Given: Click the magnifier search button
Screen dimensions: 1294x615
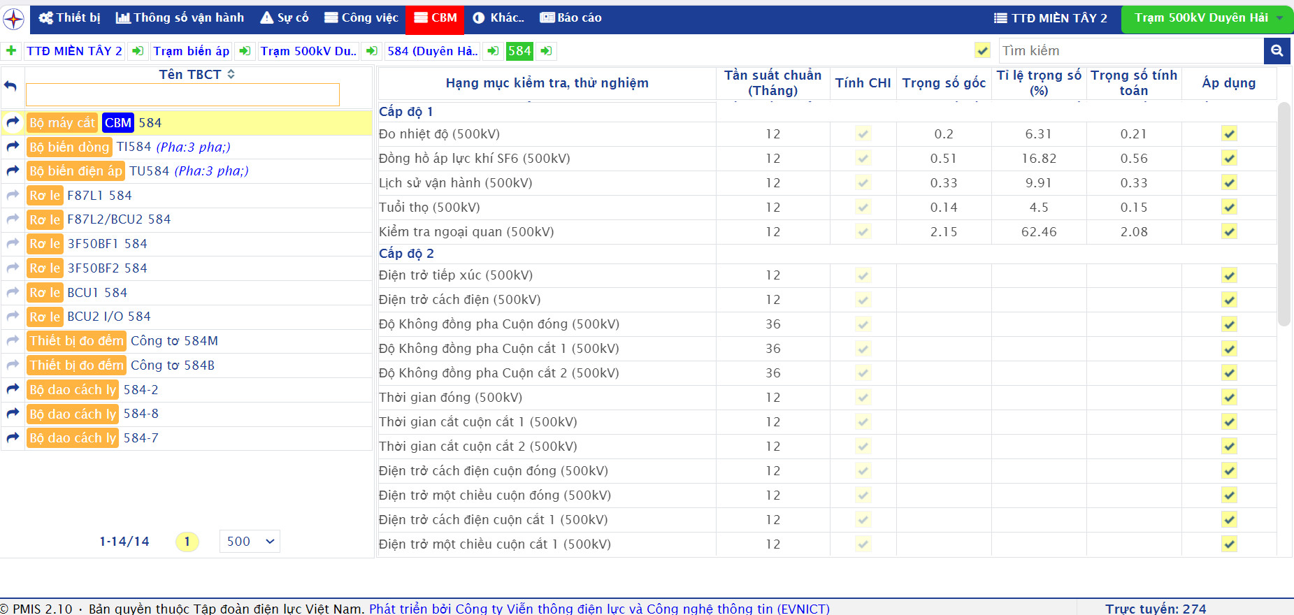Looking at the screenshot, I should (1277, 51).
